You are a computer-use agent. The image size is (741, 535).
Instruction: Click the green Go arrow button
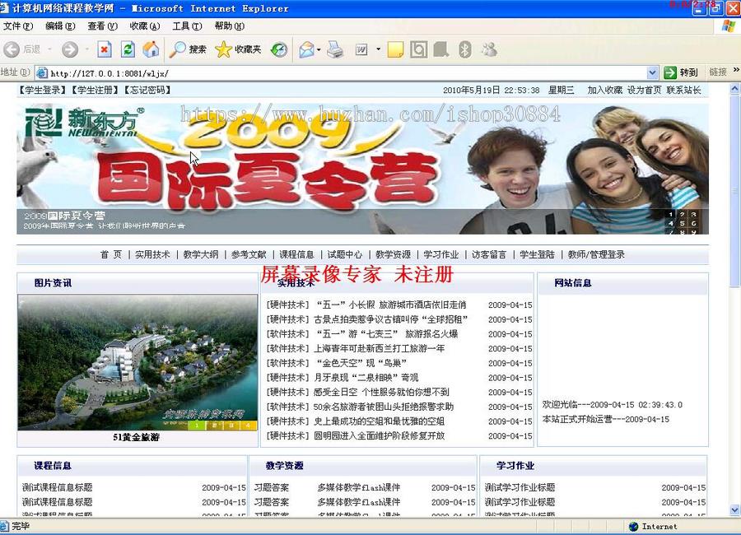coord(670,72)
